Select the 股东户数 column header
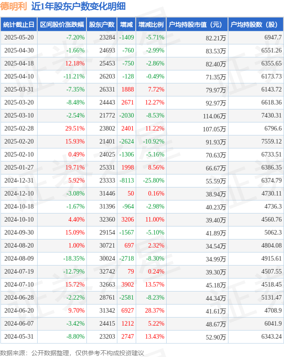This screenshot has width=284, height=357. [x=102, y=24]
